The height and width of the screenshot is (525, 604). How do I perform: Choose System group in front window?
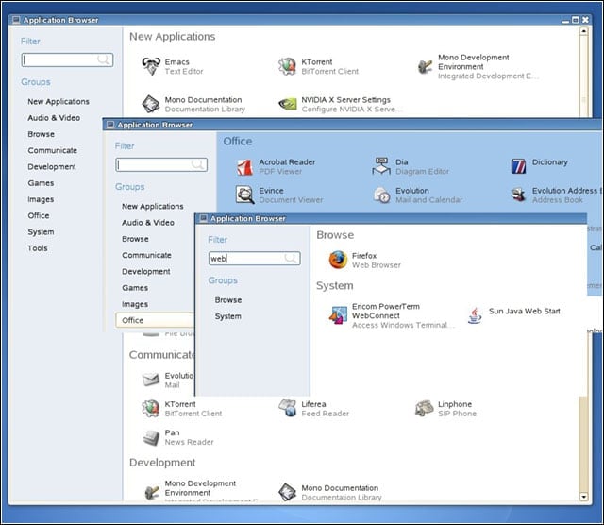(x=228, y=316)
